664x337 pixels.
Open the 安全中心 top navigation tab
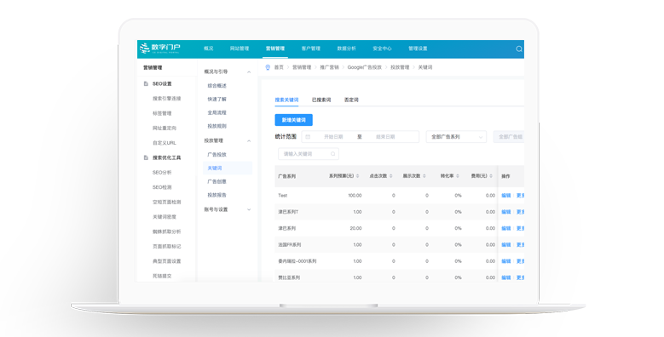[382, 49]
